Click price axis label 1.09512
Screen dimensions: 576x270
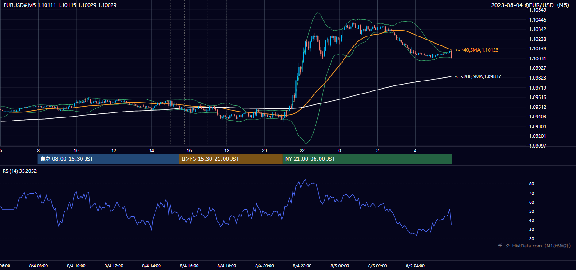538,107
